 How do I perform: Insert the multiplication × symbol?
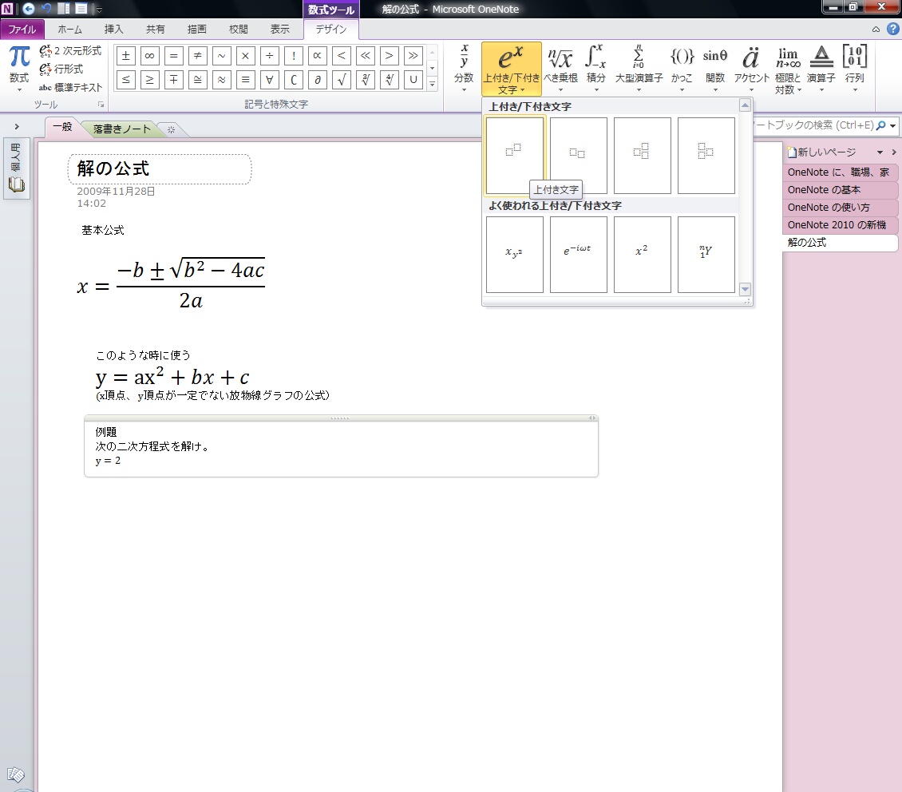[246, 56]
